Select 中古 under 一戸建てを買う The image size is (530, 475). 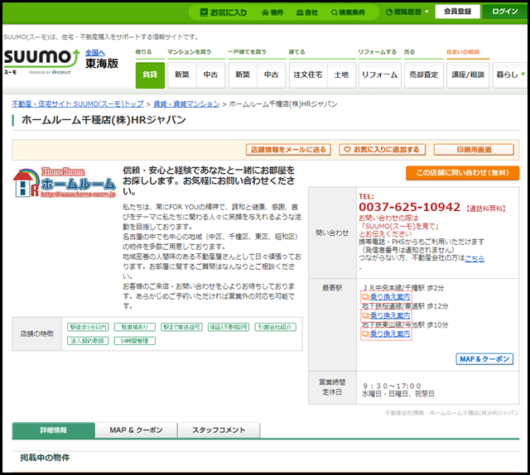click(x=272, y=75)
